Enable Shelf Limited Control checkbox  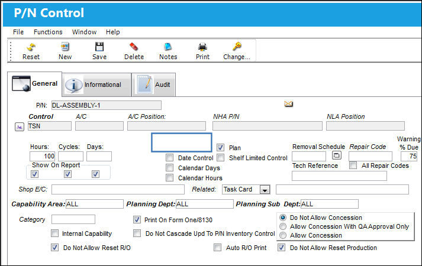[x=220, y=157]
